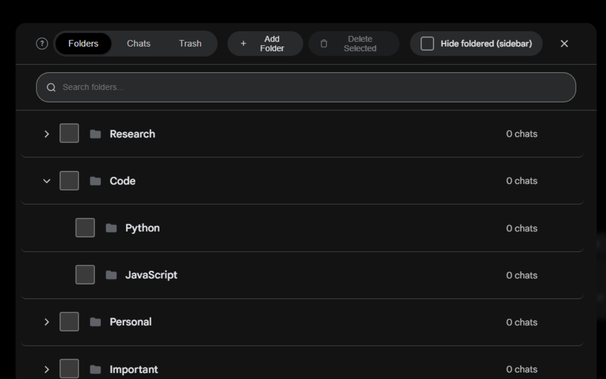Image resolution: width=606 pixels, height=379 pixels.
Task: Click the folder icon beside Research
Action: (x=96, y=133)
